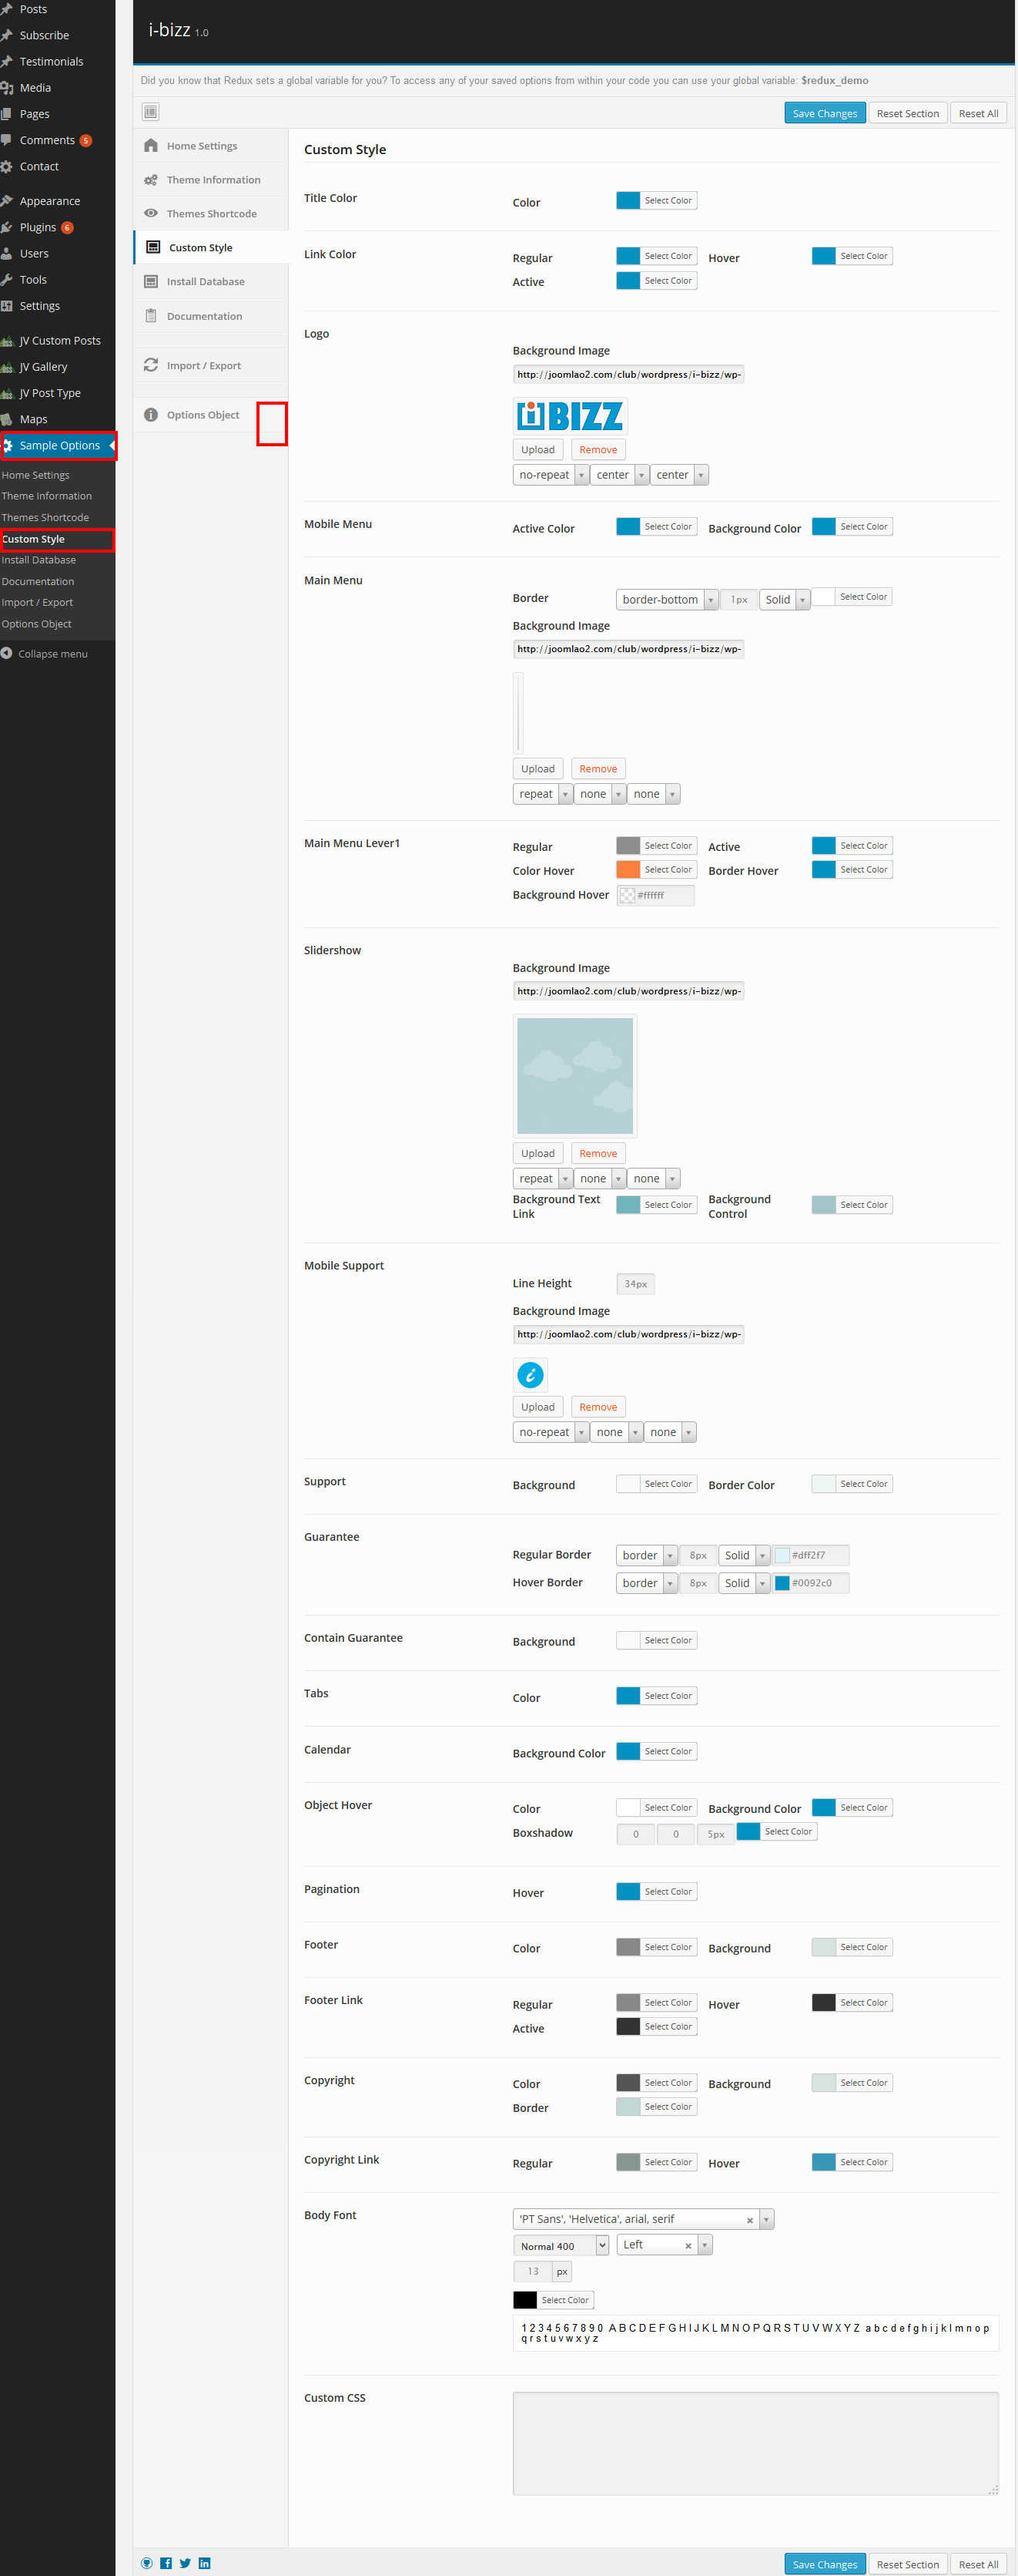Screen dimensions: 1018x2576
Task: Click the Custom CSS text area
Action: (x=756, y=2443)
